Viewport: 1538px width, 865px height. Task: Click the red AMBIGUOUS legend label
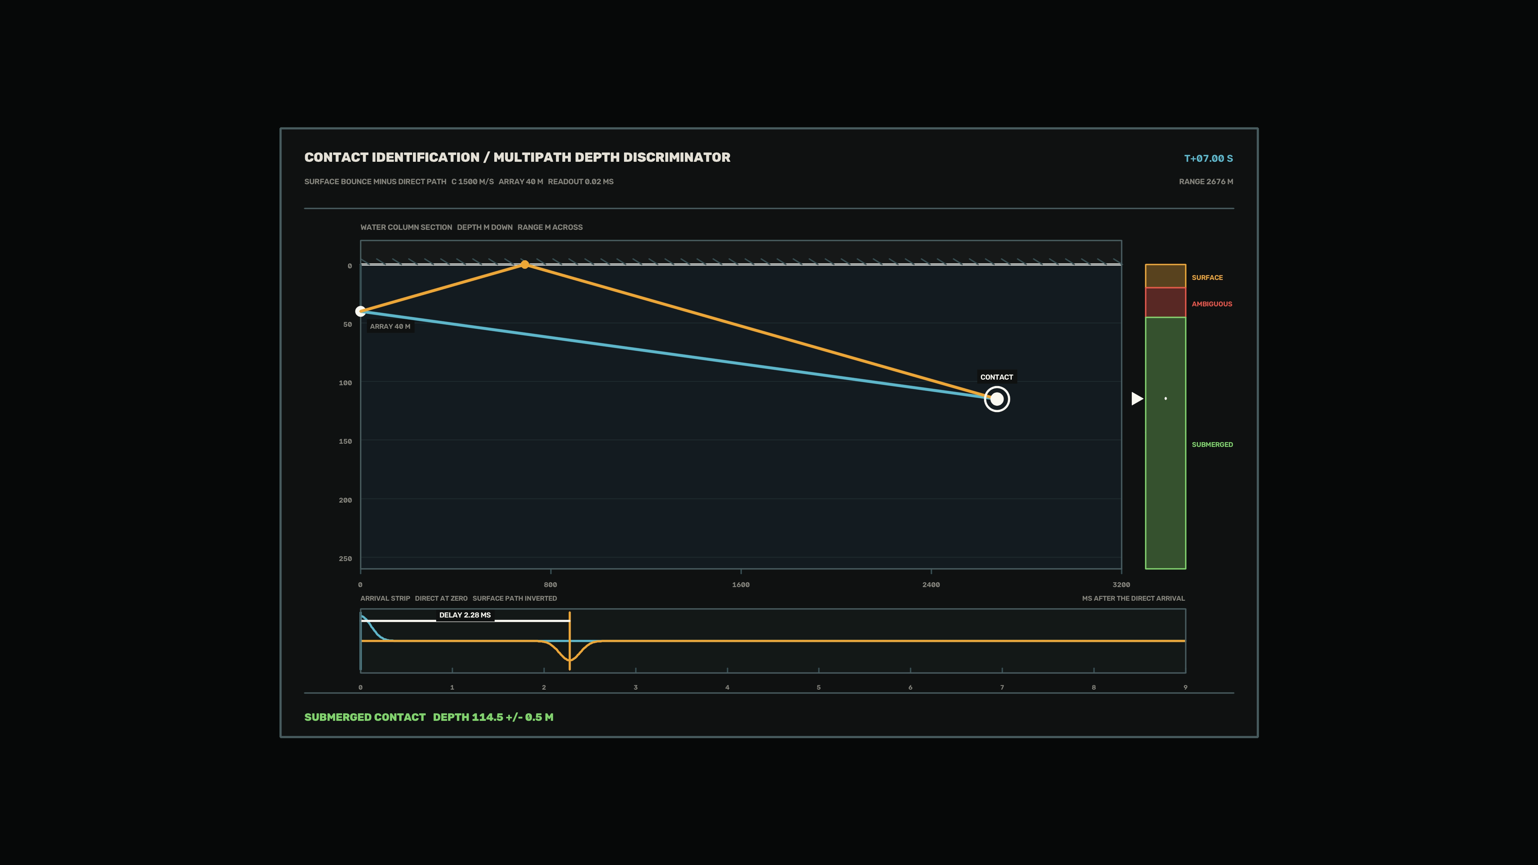(x=1212, y=304)
